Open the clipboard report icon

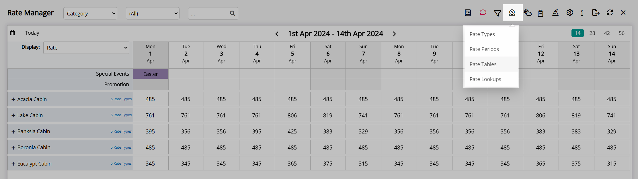click(x=541, y=13)
